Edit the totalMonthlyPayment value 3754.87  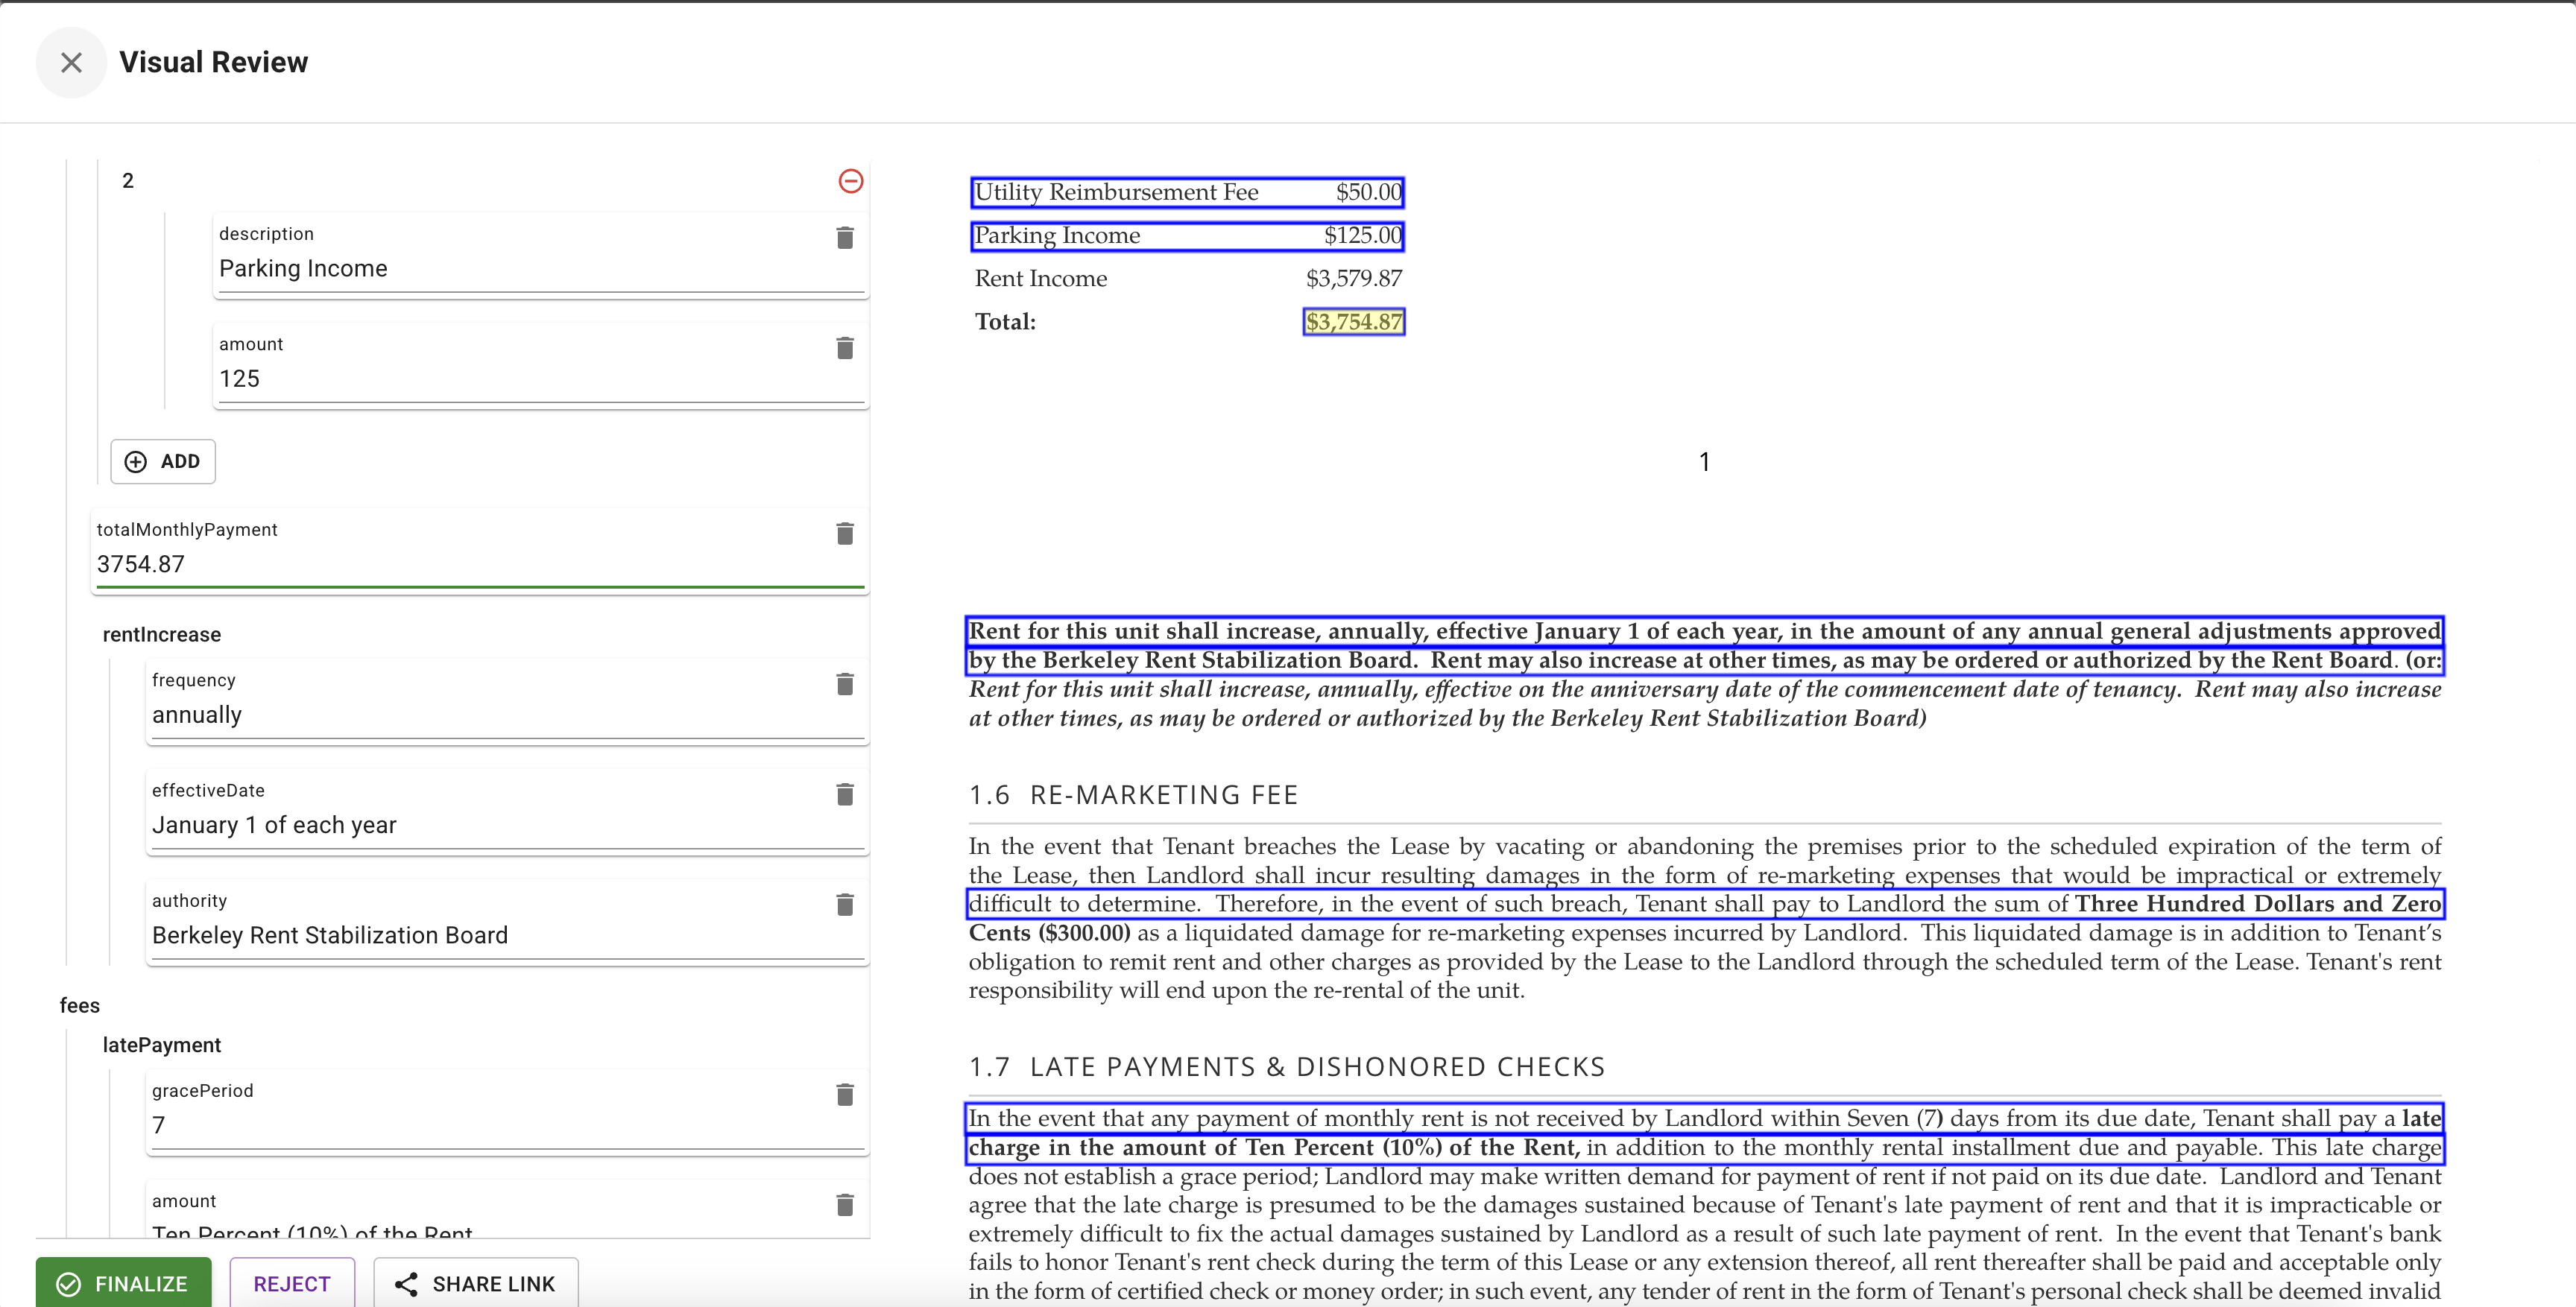pyautogui.click(x=450, y=565)
